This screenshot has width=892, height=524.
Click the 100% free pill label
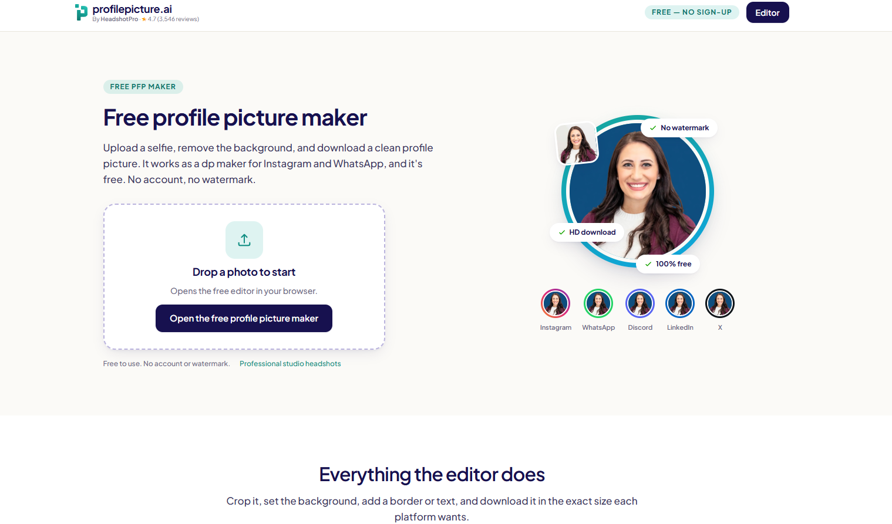tap(668, 264)
